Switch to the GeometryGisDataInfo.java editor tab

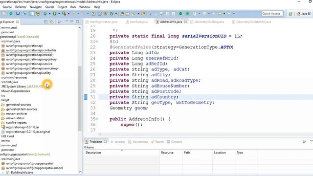(x=251, y=22)
